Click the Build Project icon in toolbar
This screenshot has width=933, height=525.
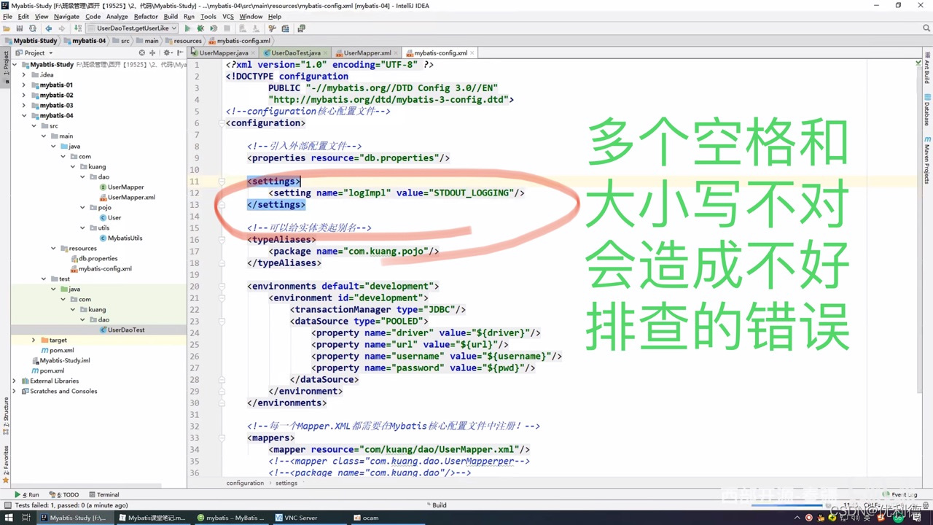[77, 28]
